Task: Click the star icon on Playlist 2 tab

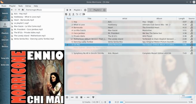Action: point(91,10)
